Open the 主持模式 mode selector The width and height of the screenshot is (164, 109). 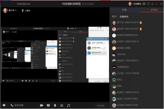pyautogui.click(x=137, y=4)
